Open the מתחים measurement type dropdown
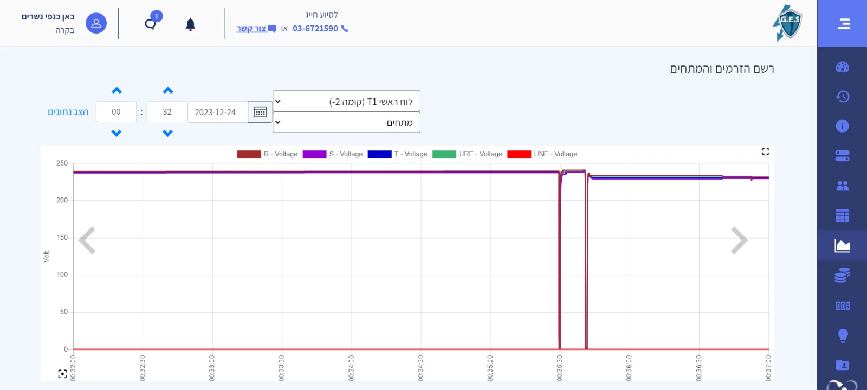Image resolution: width=867 pixels, height=390 pixels. pos(346,122)
